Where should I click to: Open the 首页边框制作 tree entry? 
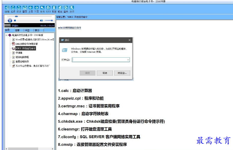coord(22,61)
